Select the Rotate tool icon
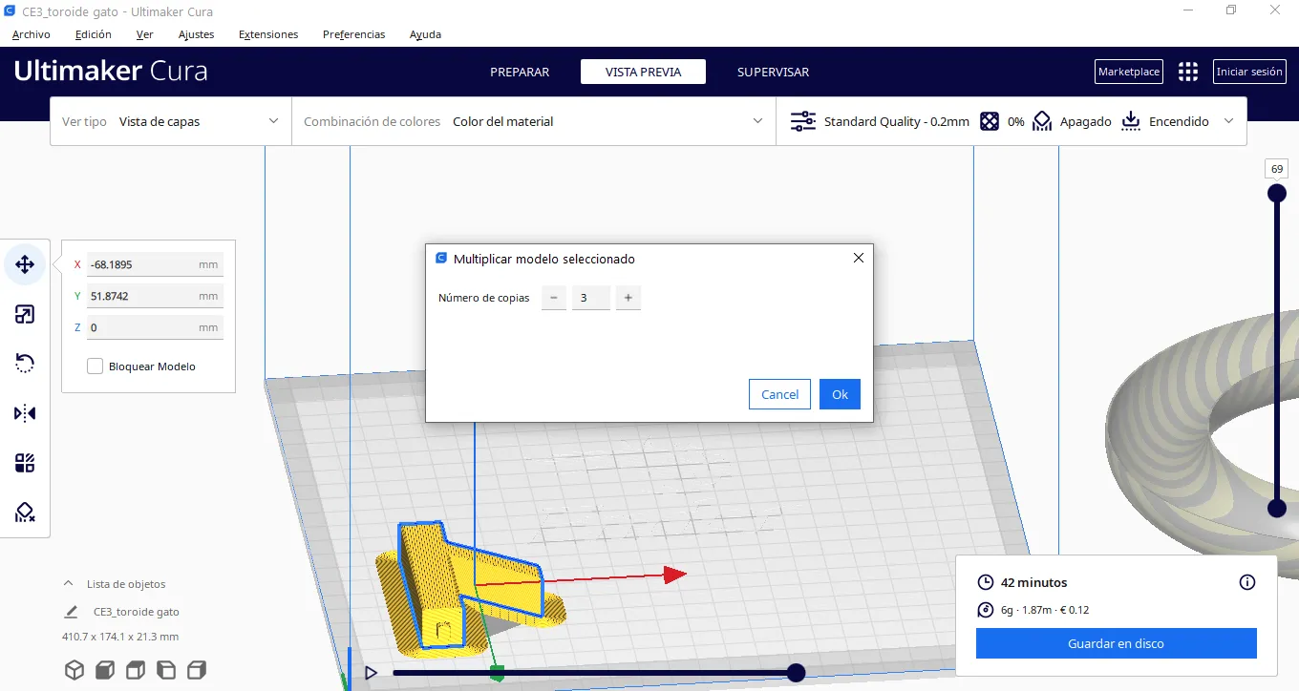The image size is (1299, 691). pos(25,364)
